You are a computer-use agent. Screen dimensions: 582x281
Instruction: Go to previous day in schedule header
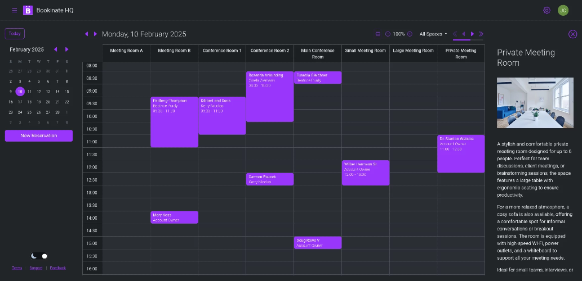click(87, 34)
